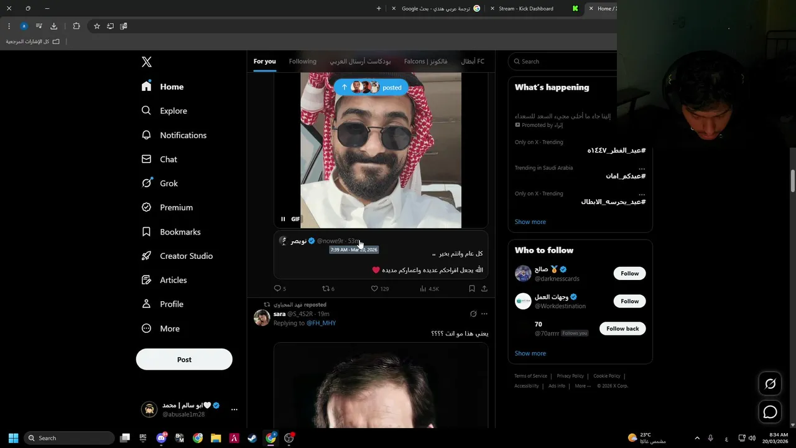796x448 pixels.
Task: Open more options for #عيدكم_امان trend
Action: [x=642, y=168]
